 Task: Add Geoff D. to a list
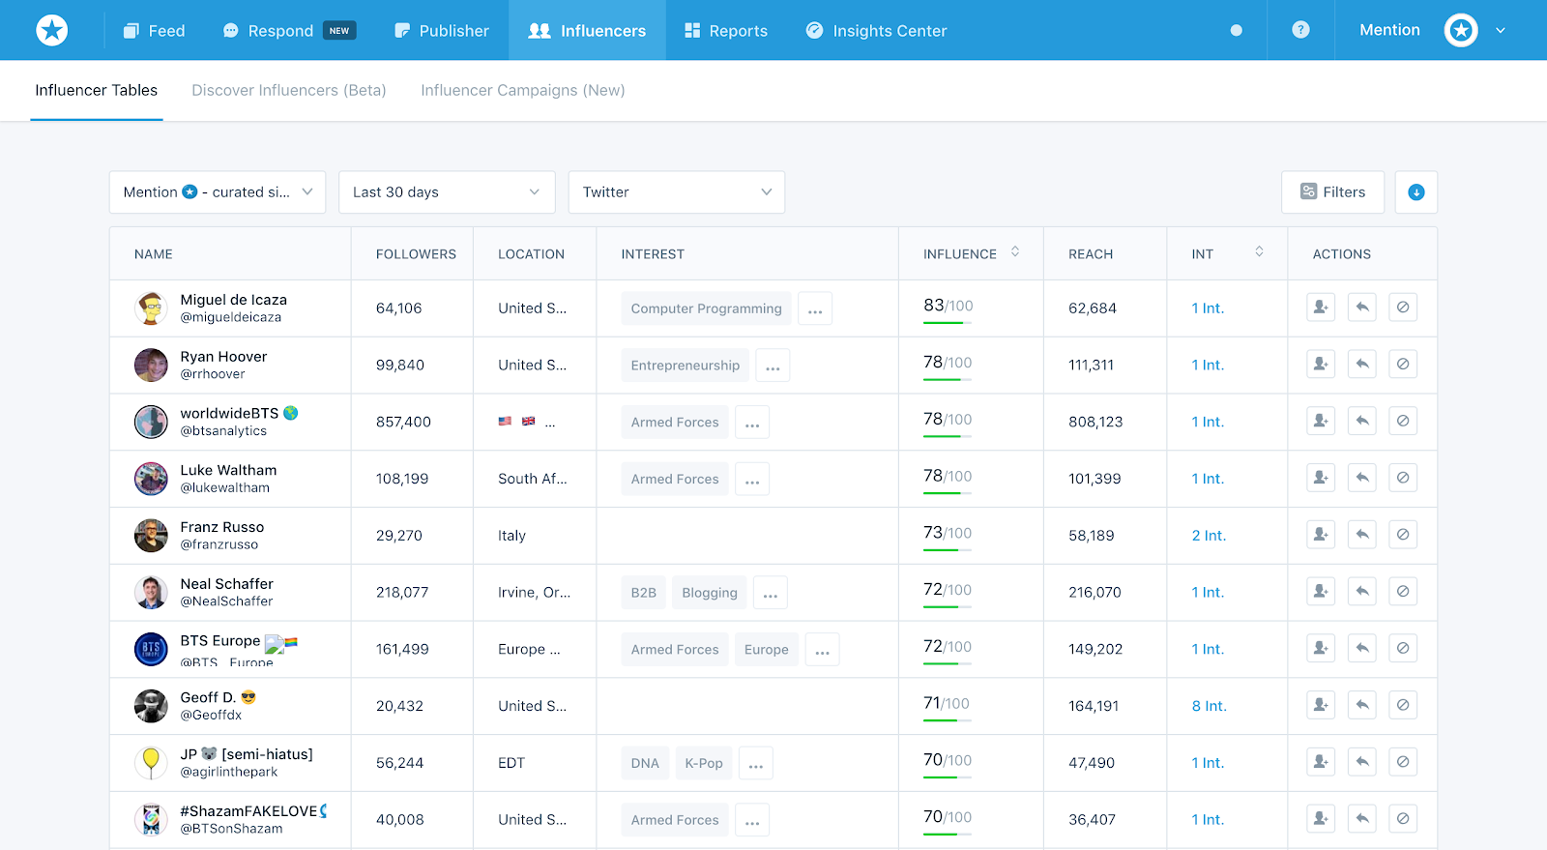click(1321, 705)
